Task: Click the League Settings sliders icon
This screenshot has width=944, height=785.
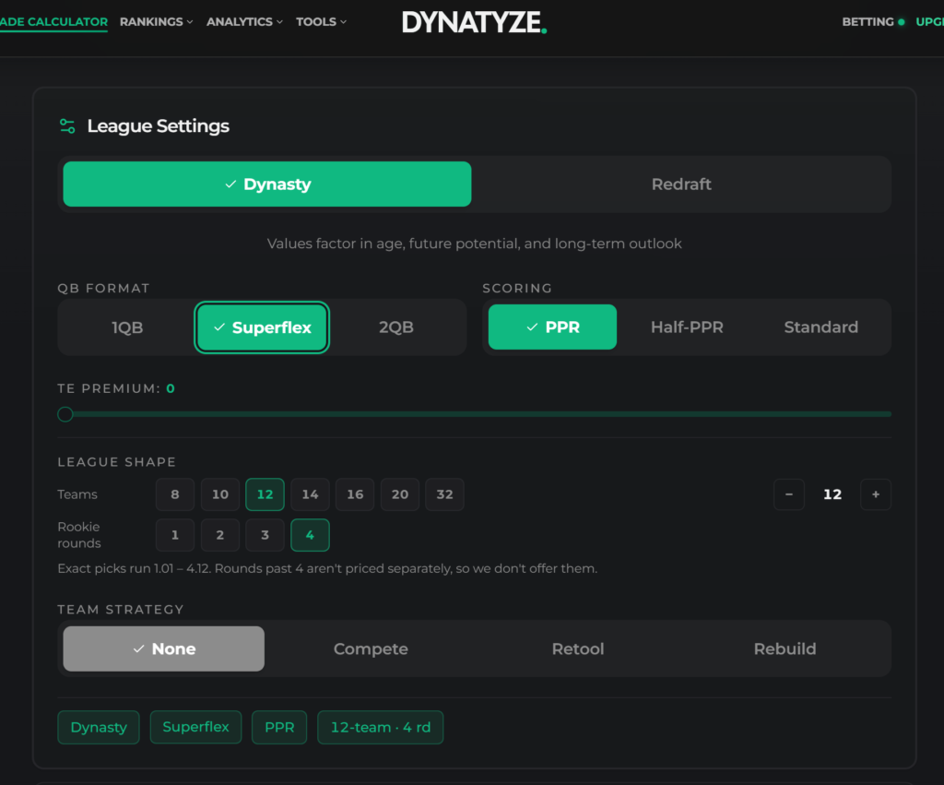Action: point(67,125)
